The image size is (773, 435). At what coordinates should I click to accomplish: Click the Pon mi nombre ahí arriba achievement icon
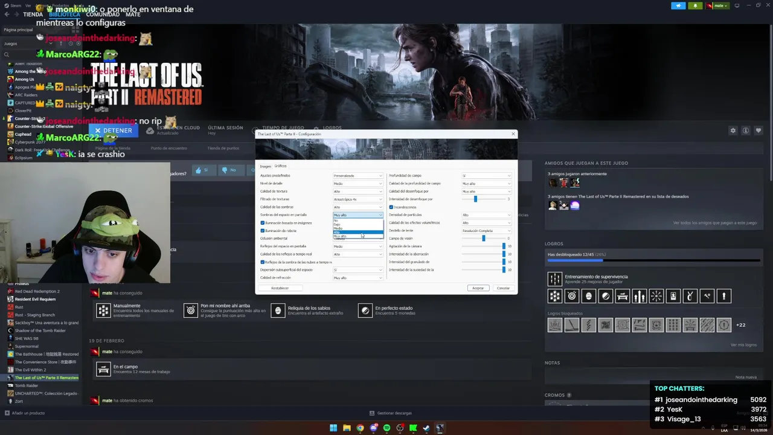coord(191,310)
